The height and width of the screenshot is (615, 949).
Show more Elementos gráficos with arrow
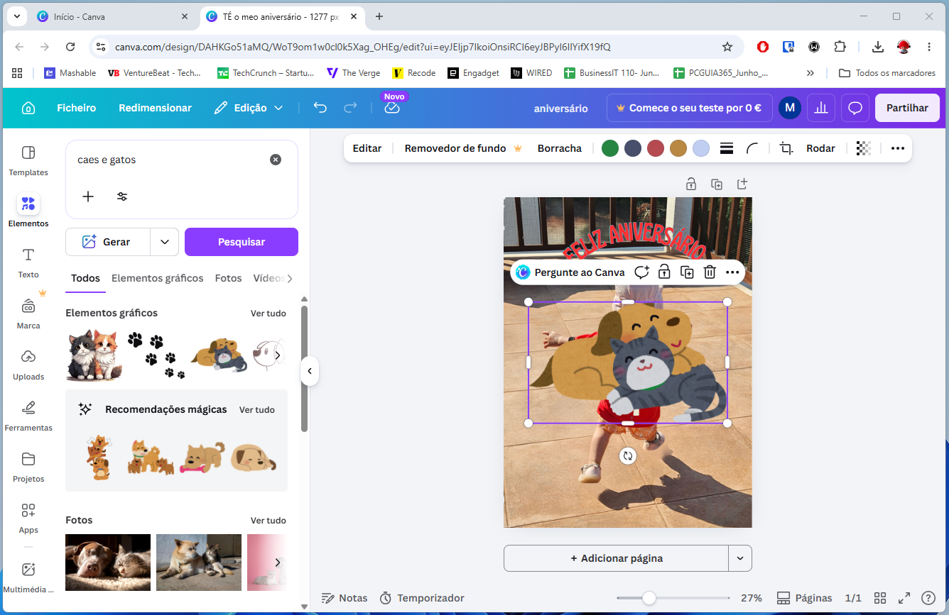point(278,355)
